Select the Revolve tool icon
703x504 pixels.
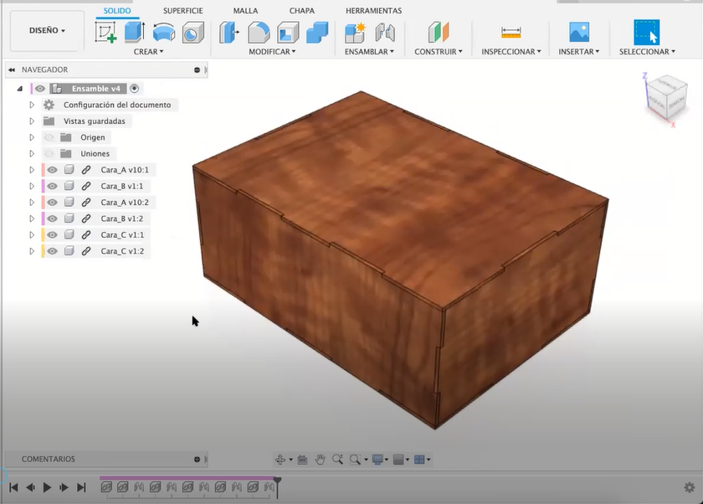164,33
